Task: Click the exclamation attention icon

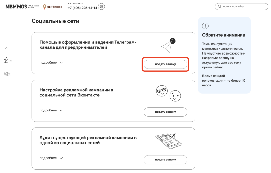Action: [x=205, y=26]
